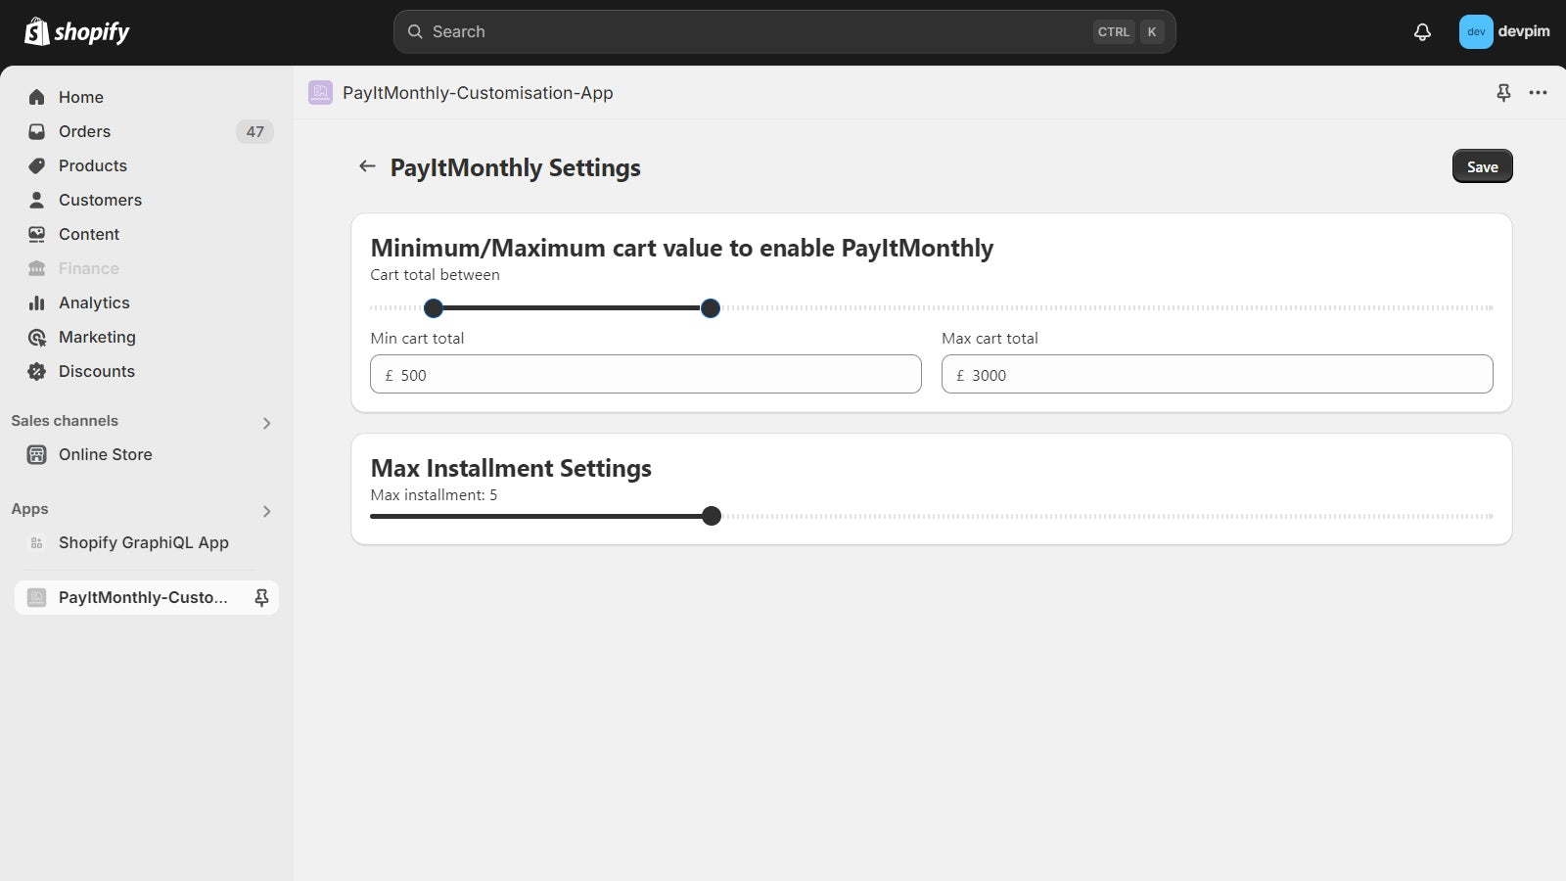Go back using the arrow

367,166
